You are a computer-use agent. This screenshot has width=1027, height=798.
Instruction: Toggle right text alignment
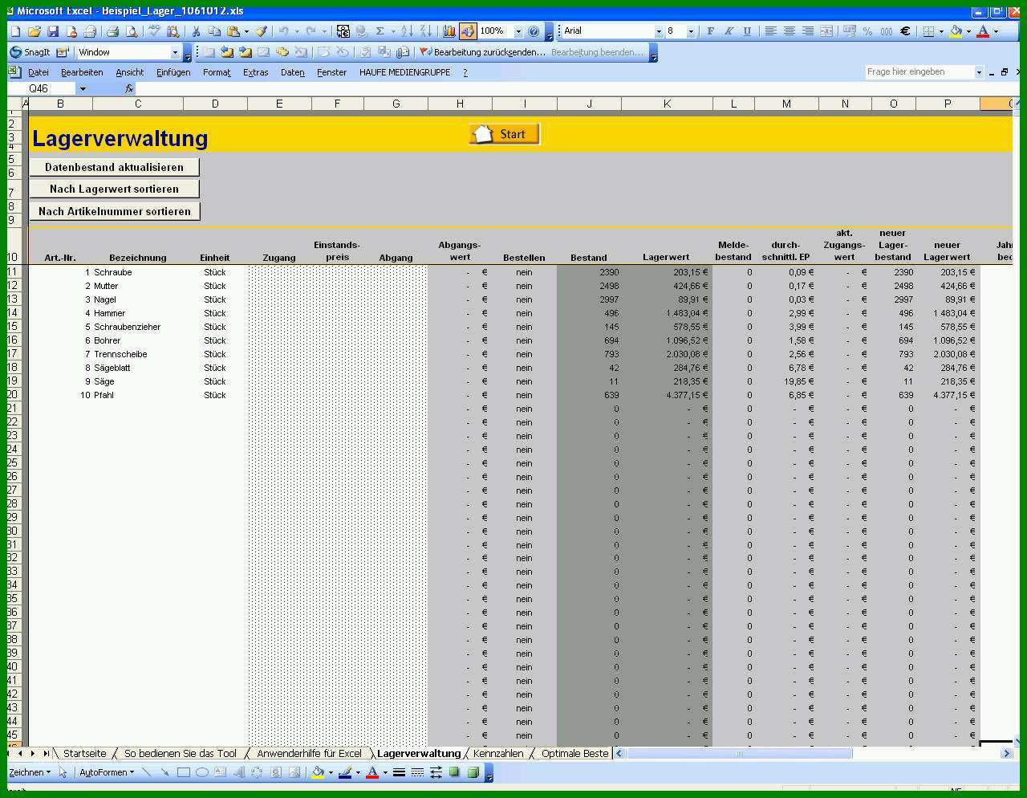(808, 31)
